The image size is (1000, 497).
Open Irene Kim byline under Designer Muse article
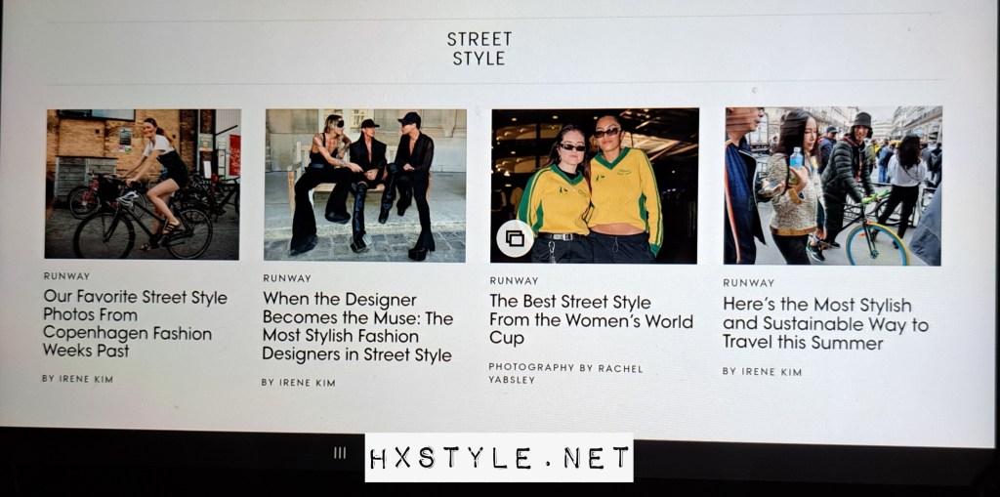click(x=298, y=383)
